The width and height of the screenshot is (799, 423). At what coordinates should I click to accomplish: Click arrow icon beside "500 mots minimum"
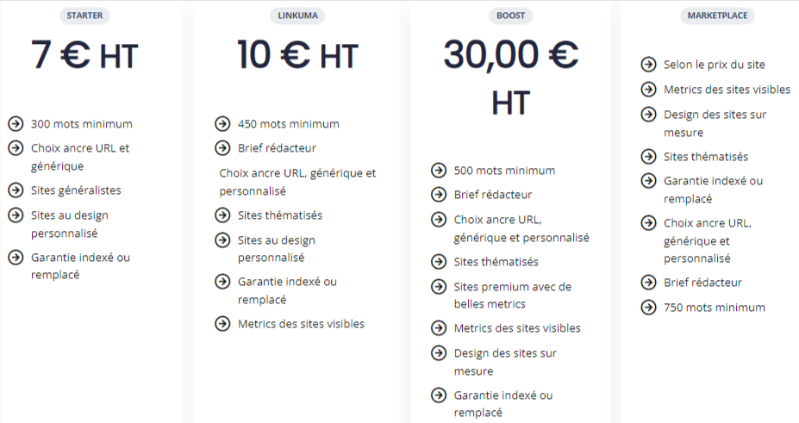438,170
